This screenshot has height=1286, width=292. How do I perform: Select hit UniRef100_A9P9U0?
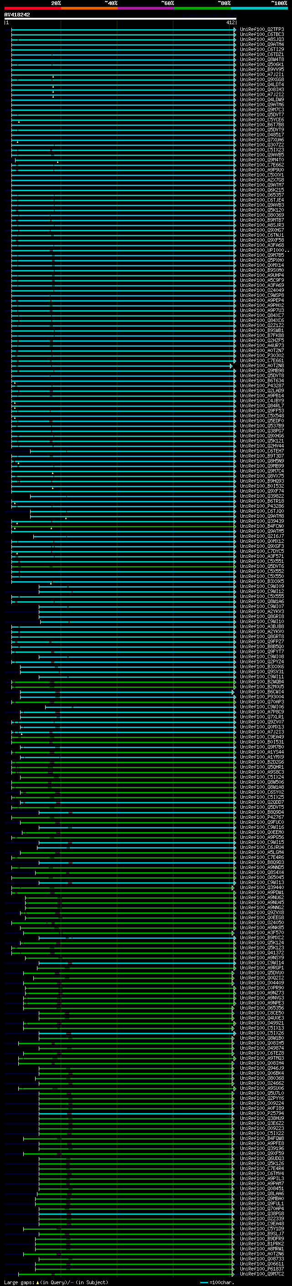coord(262,170)
